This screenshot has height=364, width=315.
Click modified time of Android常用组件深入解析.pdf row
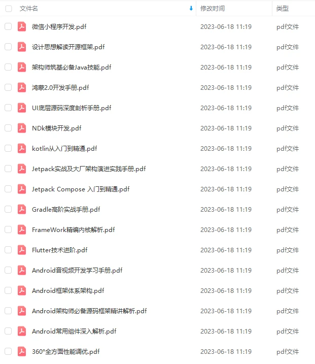[x=226, y=332]
